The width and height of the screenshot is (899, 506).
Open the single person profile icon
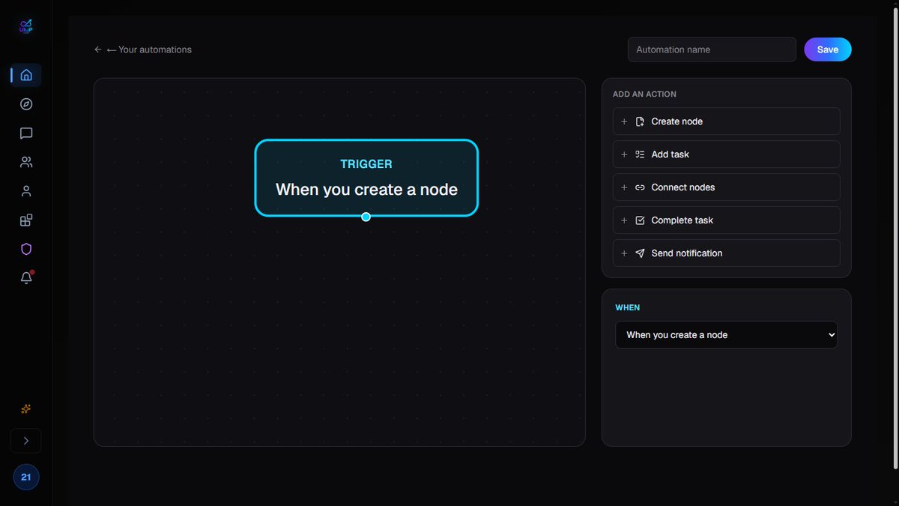tap(26, 191)
